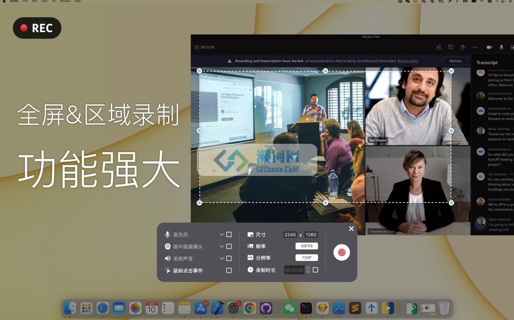Open GitHub Desktop from the Dock
The width and height of the screenshot is (514, 320).
tap(266, 308)
